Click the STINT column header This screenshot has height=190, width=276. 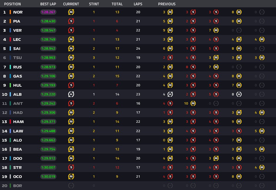(94, 4)
